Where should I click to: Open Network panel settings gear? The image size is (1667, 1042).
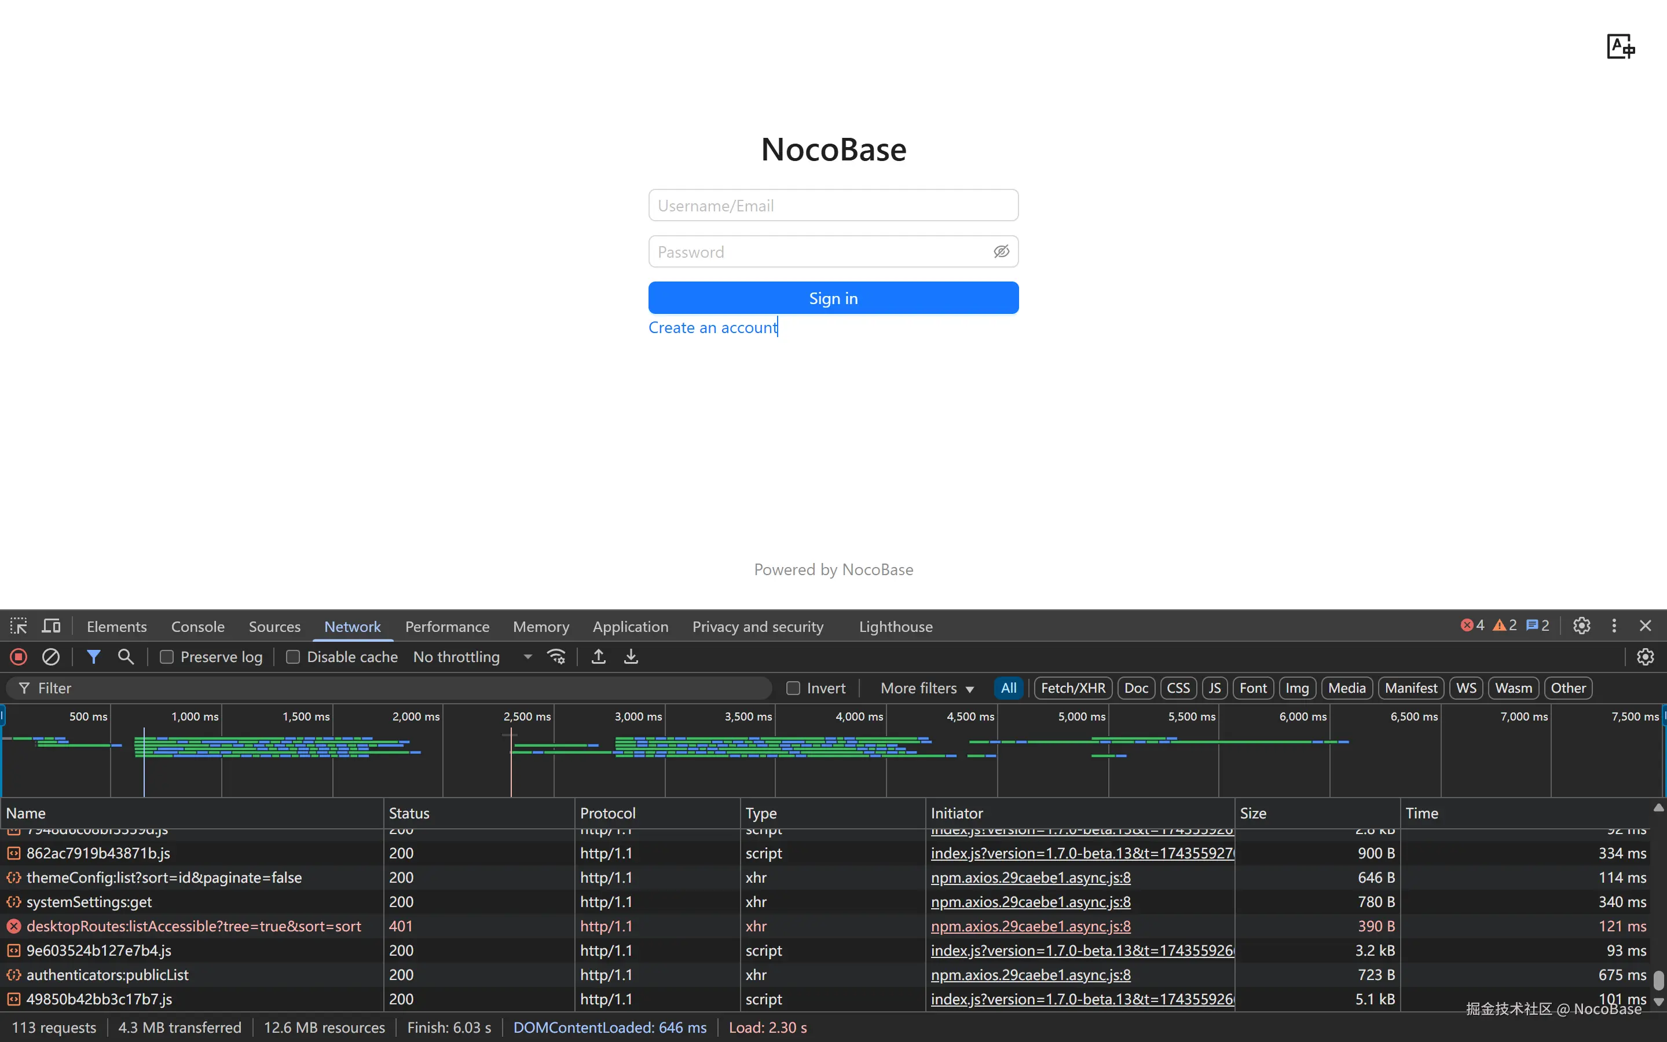(x=1645, y=657)
